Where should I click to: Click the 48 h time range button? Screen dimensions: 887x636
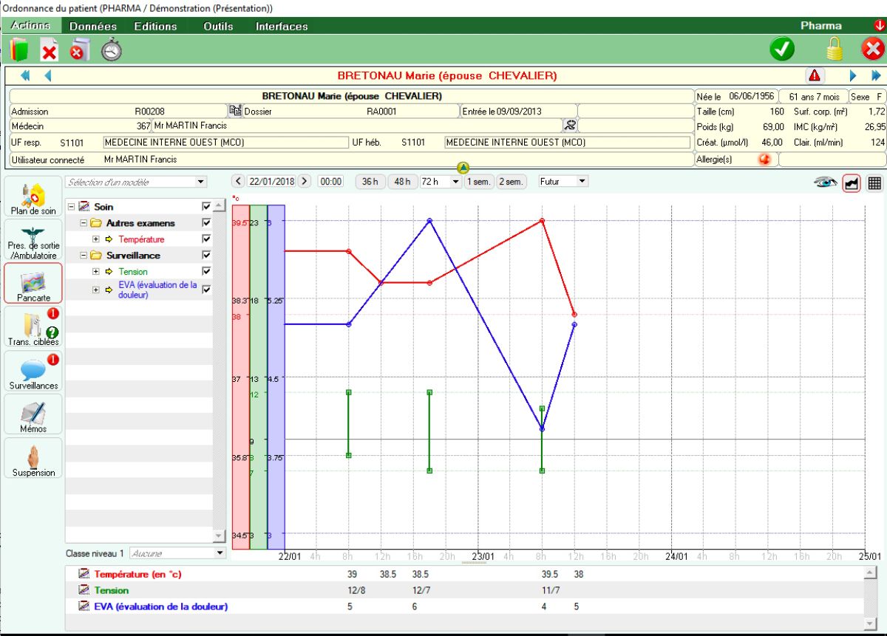point(402,182)
